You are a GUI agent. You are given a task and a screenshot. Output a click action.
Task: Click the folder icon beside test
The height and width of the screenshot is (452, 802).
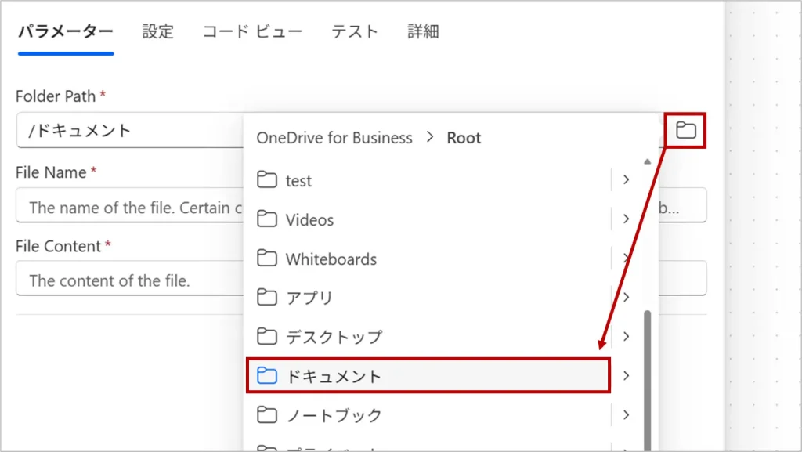click(268, 180)
